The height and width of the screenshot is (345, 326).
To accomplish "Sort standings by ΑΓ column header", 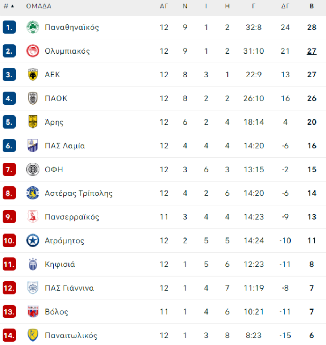I will point(164,6).
